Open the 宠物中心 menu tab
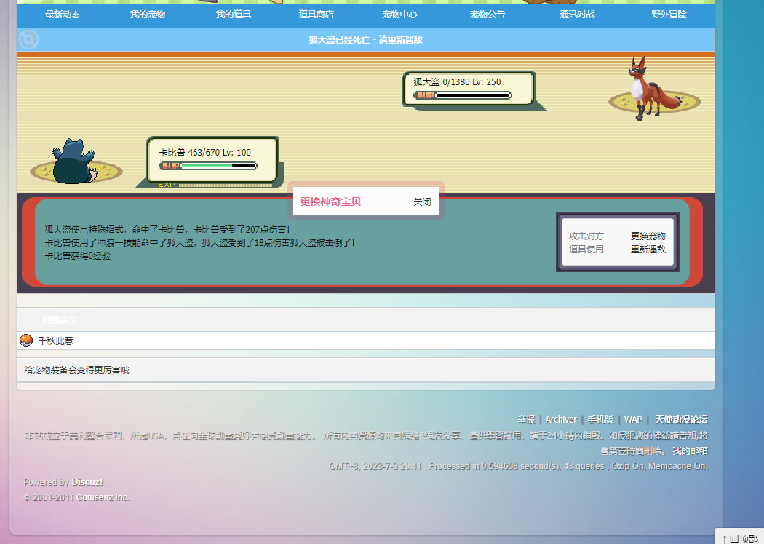Image resolution: width=764 pixels, height=544 pixels. coord(399,15)
